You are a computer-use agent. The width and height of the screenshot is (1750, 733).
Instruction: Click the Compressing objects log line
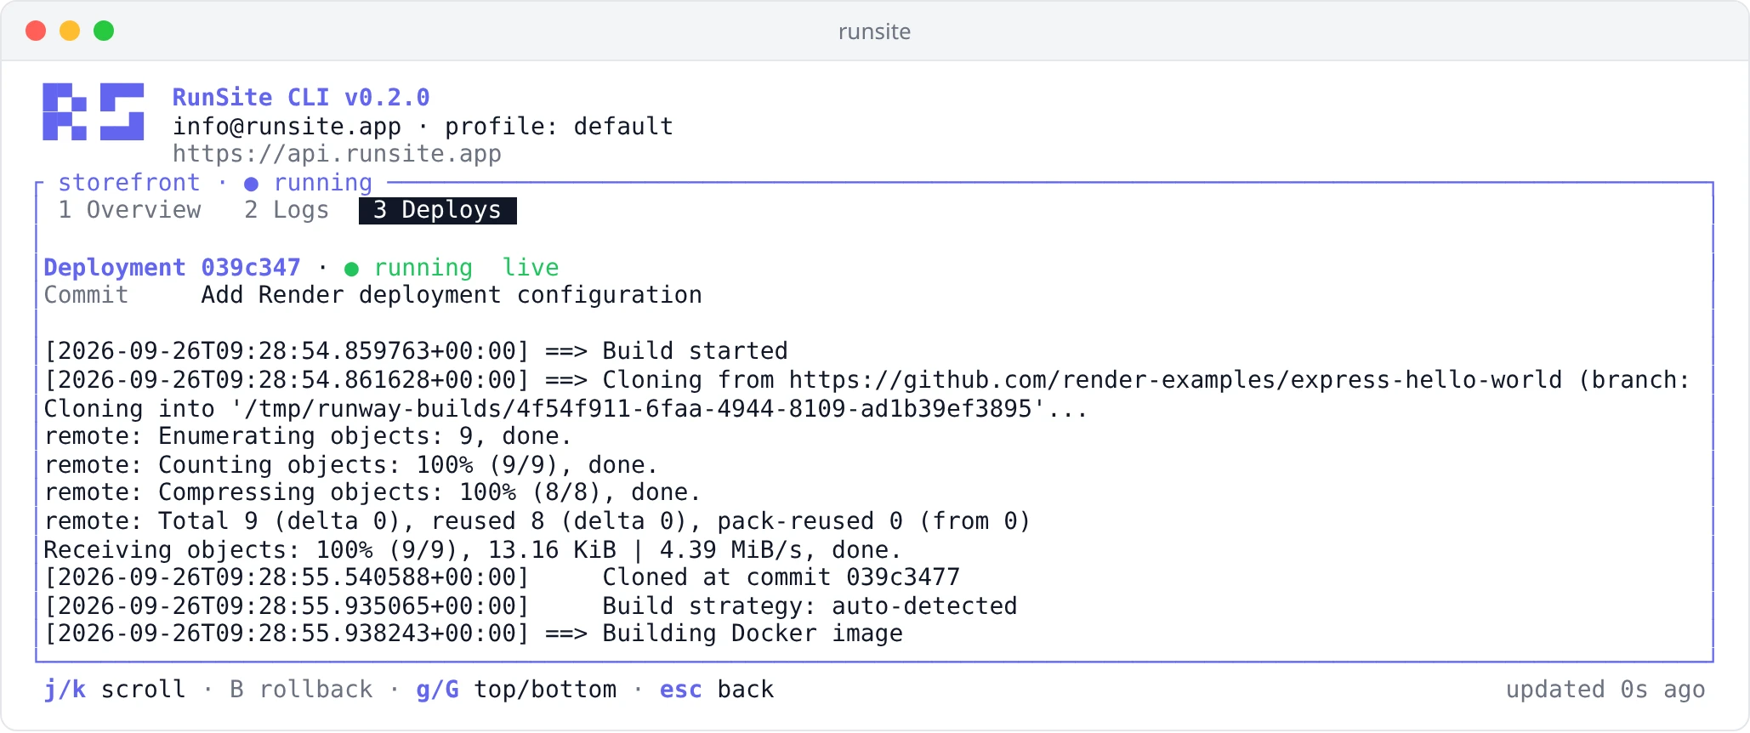(372, 492)
